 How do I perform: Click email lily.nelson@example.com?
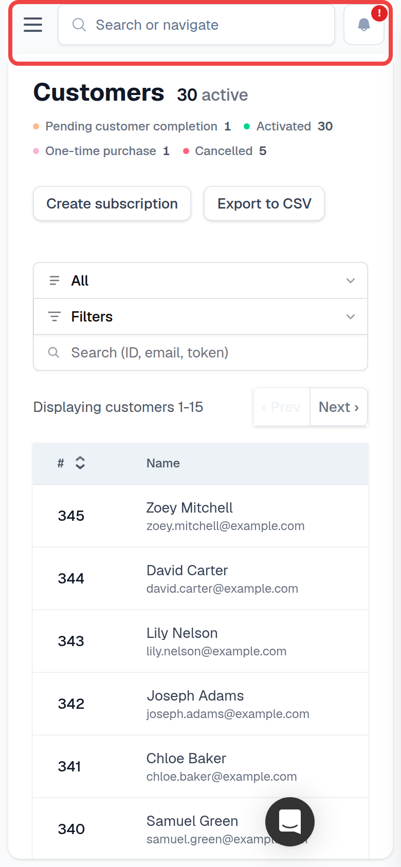click(x=216, y=651)
